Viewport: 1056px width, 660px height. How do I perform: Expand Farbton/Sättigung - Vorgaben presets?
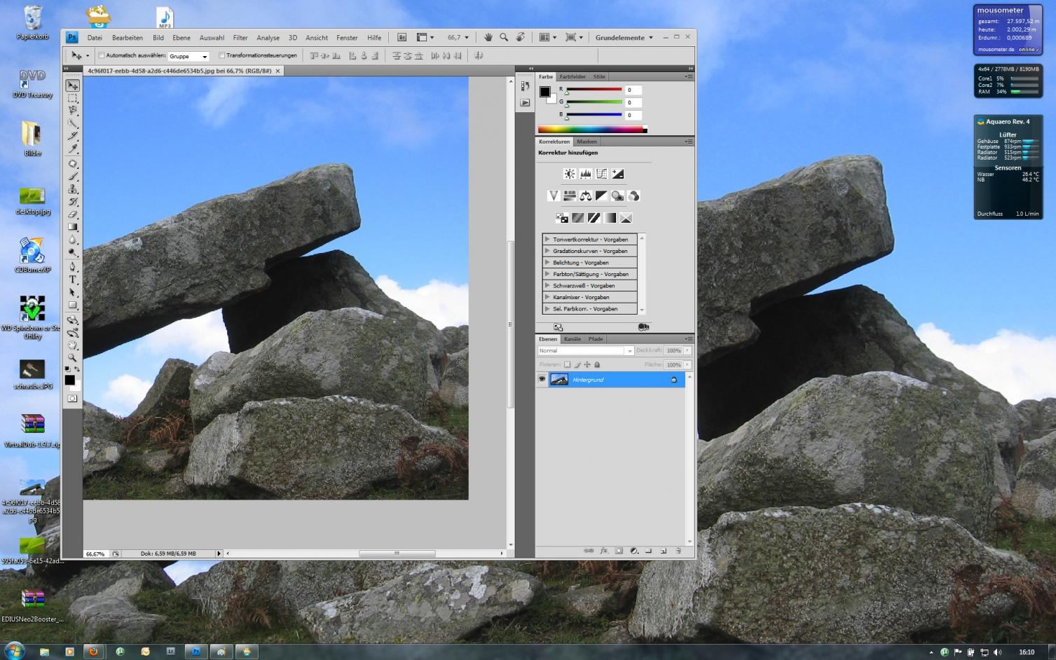[547, 274]
